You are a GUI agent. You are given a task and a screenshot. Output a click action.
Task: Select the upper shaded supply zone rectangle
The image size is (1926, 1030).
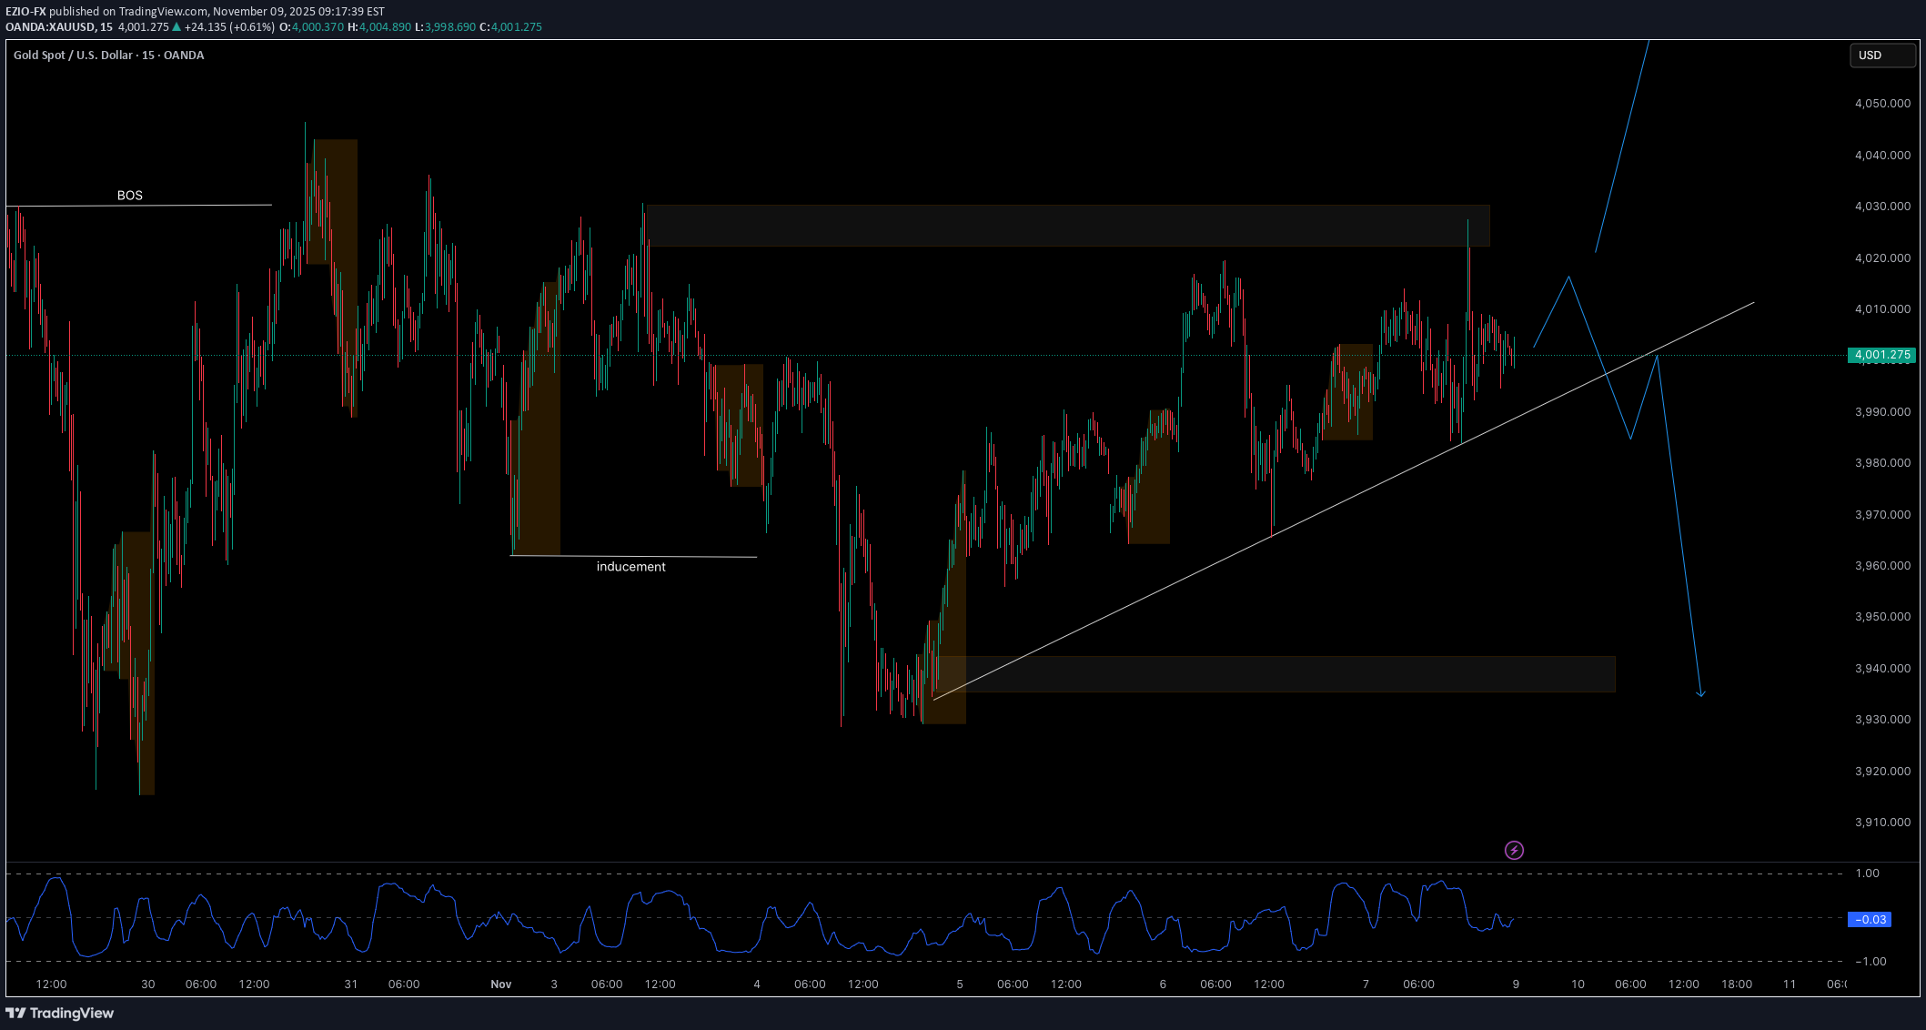tap(1066, 226)
